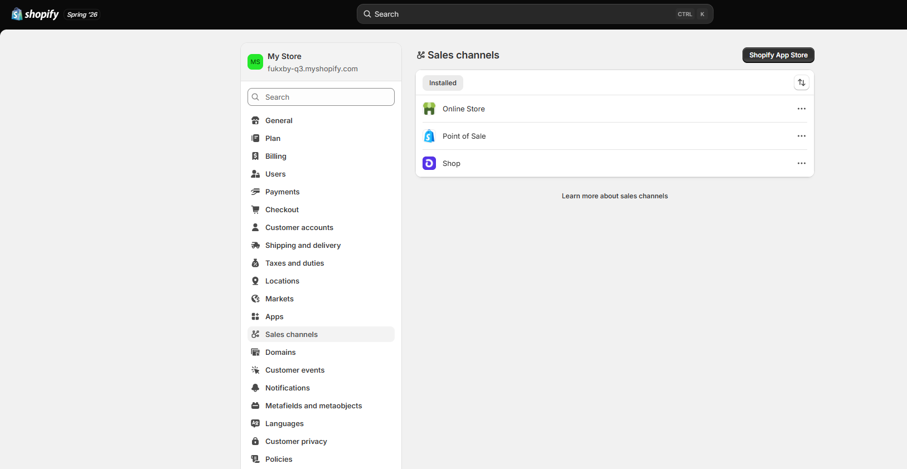This screenshot has width=907, height=469.
Task: Go to Languages settings
Action: [321, 423]
